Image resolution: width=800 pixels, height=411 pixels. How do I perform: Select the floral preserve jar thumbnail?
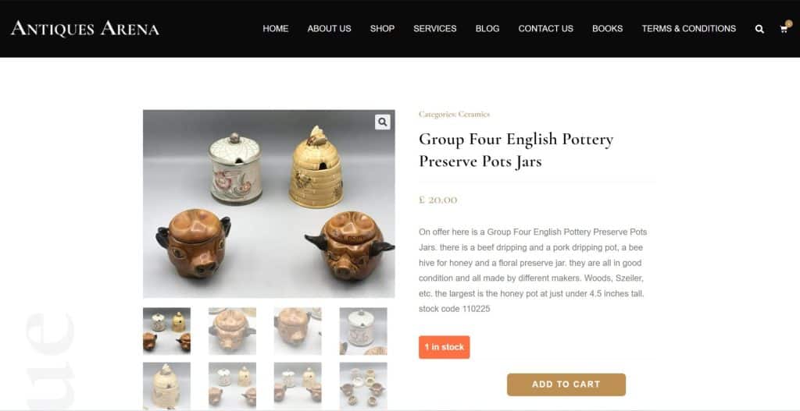363,331
